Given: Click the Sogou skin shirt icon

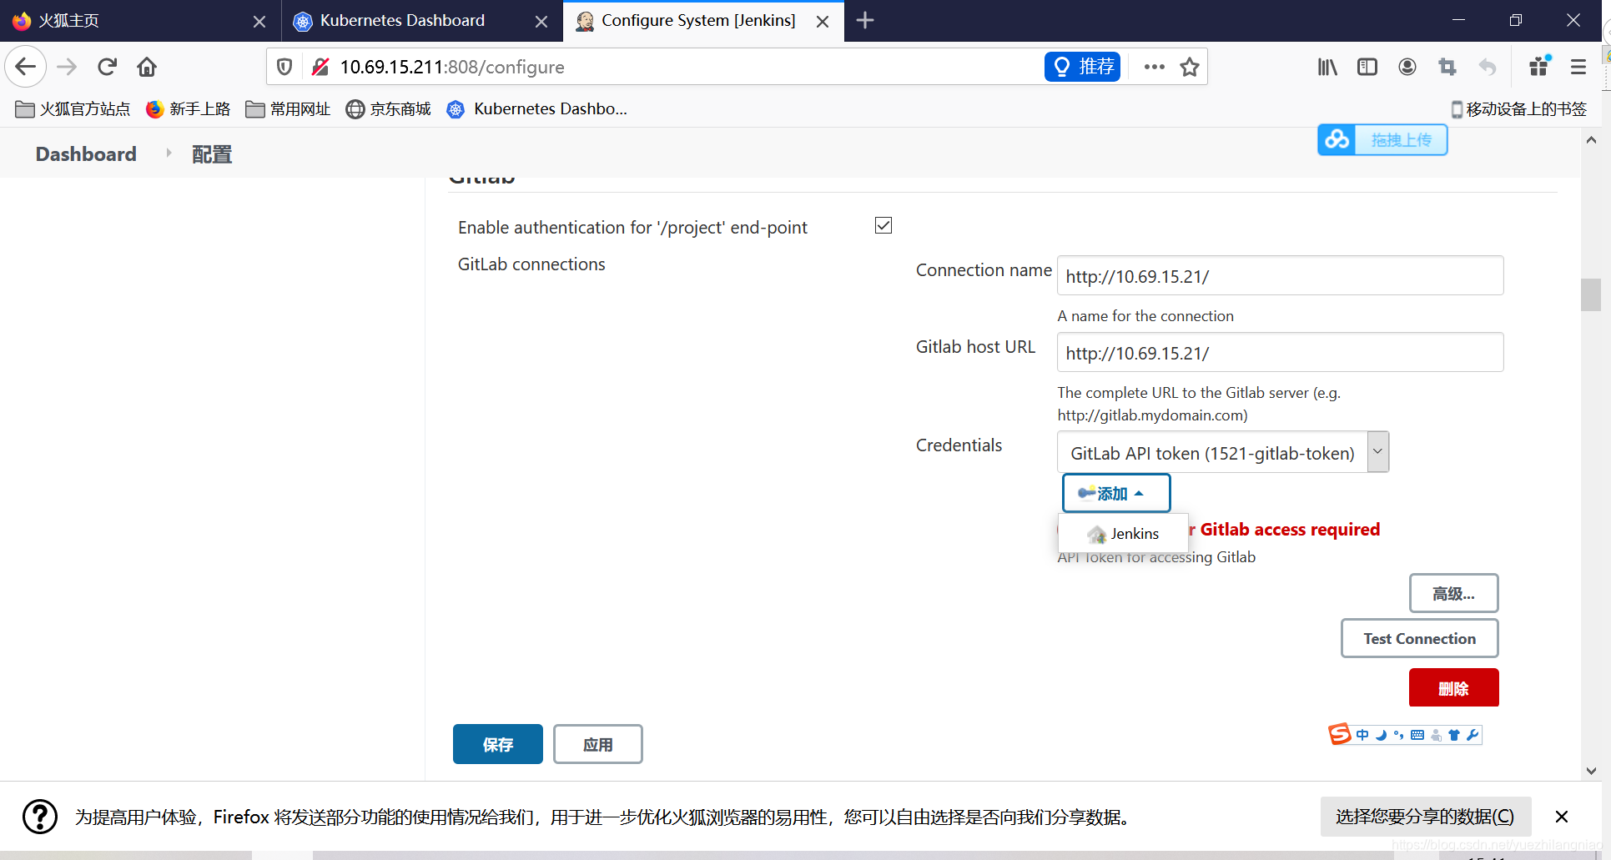Looking at the screenshot, I should [1454, 735].
